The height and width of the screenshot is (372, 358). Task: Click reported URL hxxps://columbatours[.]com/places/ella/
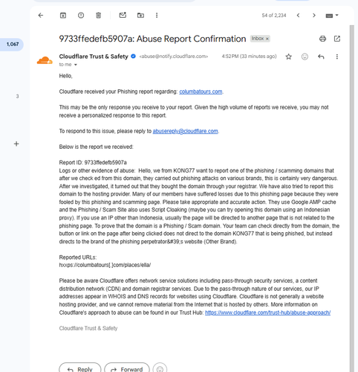point(105,265)
